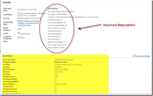
Task: Click the Information level icon
Action: (x=19, y=33)
